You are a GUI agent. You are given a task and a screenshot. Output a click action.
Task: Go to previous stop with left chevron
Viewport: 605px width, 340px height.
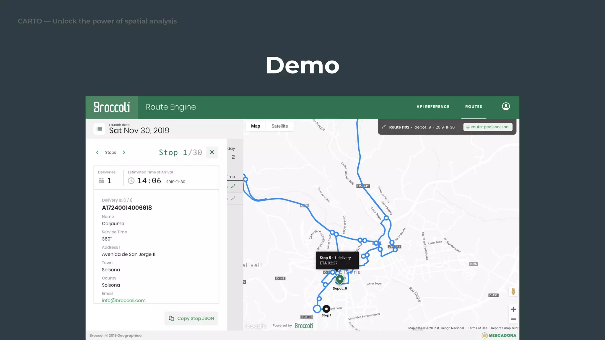click(x=97, y=153)
